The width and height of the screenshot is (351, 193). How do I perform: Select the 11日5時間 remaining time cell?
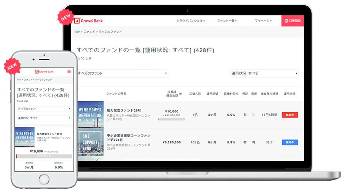tap(269, 115)
